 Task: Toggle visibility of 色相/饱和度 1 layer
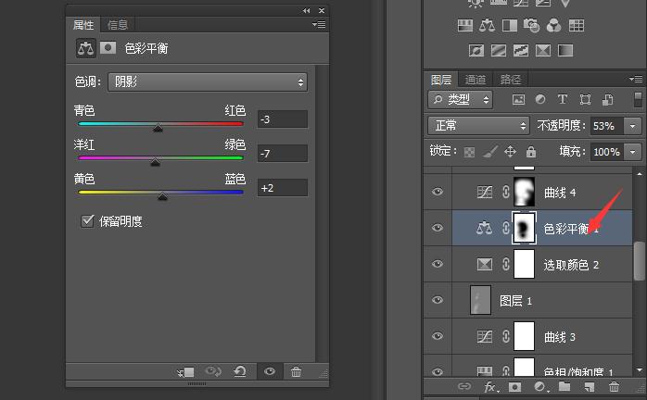[438, 371]
